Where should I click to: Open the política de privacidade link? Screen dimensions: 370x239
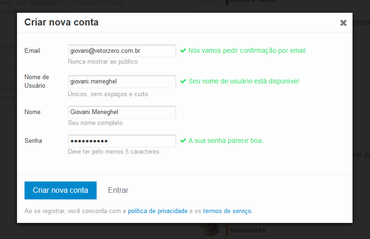pyautogui.click(x=157, y=211)
